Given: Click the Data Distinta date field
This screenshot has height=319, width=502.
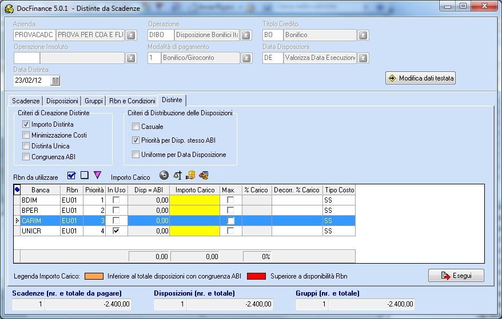Looking at the screenshot, I should coord(32,80).
